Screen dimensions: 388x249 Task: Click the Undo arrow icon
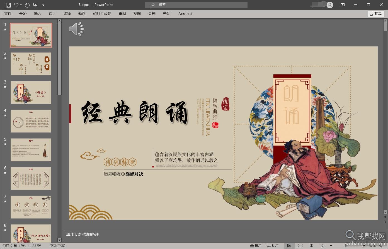coord(16,5)
